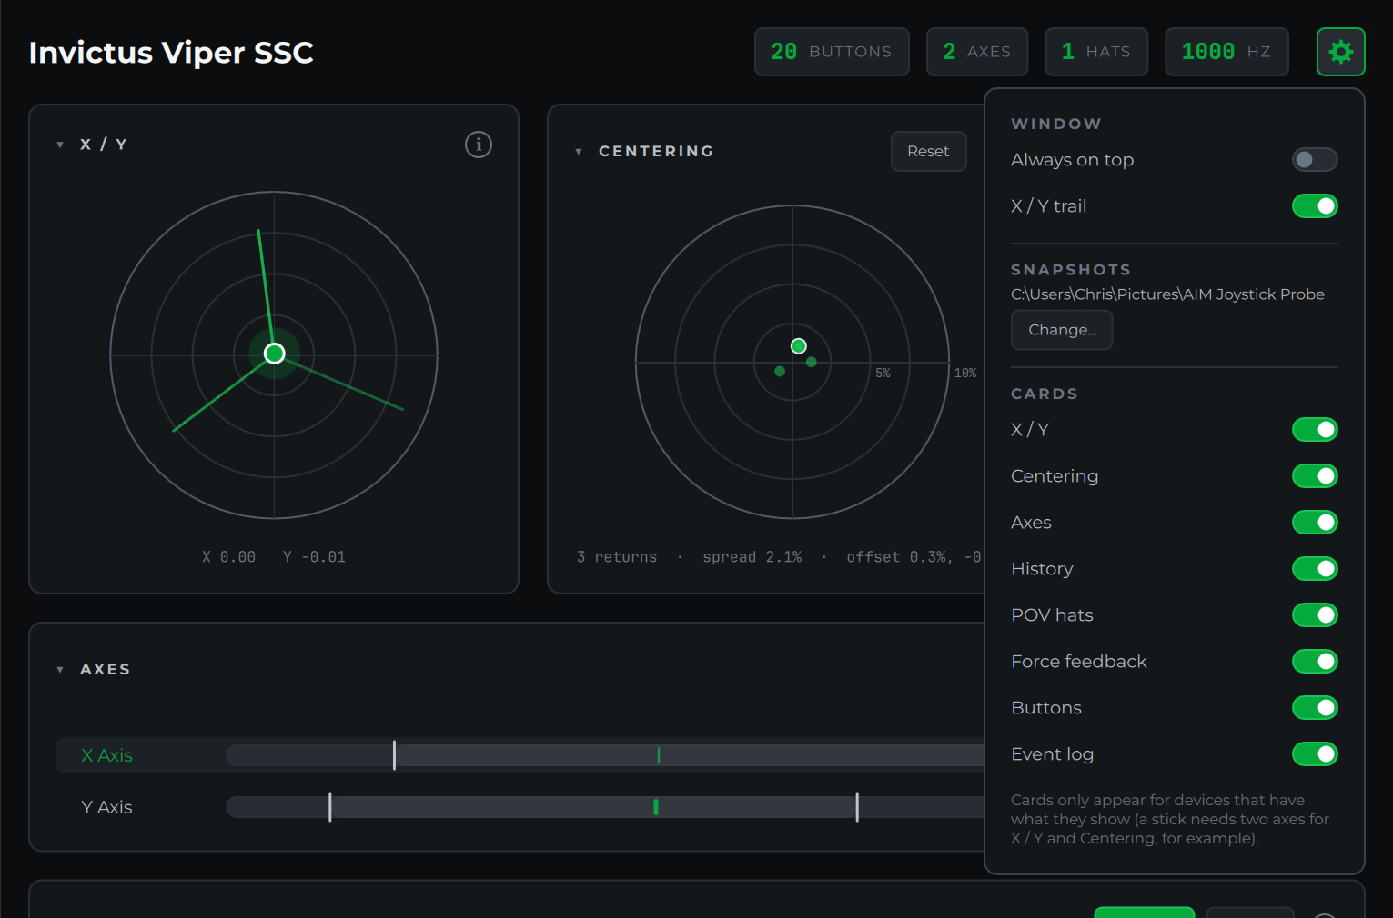This screenshot has height=918, width=1393.
Task: Select the Y Axis row label
Action: pos(106,807)
